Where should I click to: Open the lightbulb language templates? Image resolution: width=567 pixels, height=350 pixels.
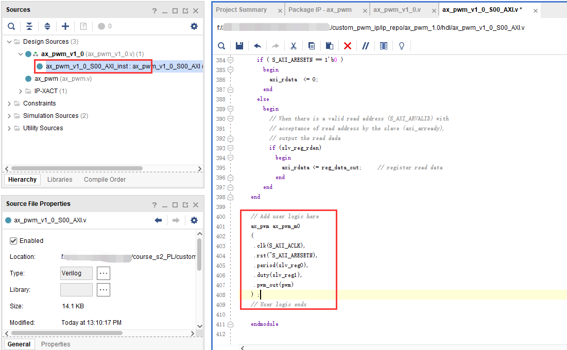pos(401,46)
